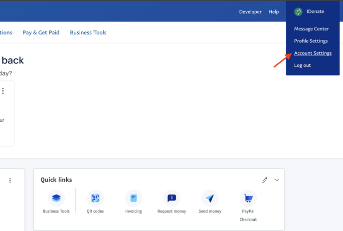Click the green IDonate avatar icon
This screenshot has width=343, height=231.
tap(298, 11)
